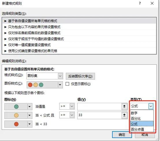Select rule type 仅对高于或低于平均值的数值设置格式
The height and width of the screenshot is (141, 160).
tap(79, 39)
